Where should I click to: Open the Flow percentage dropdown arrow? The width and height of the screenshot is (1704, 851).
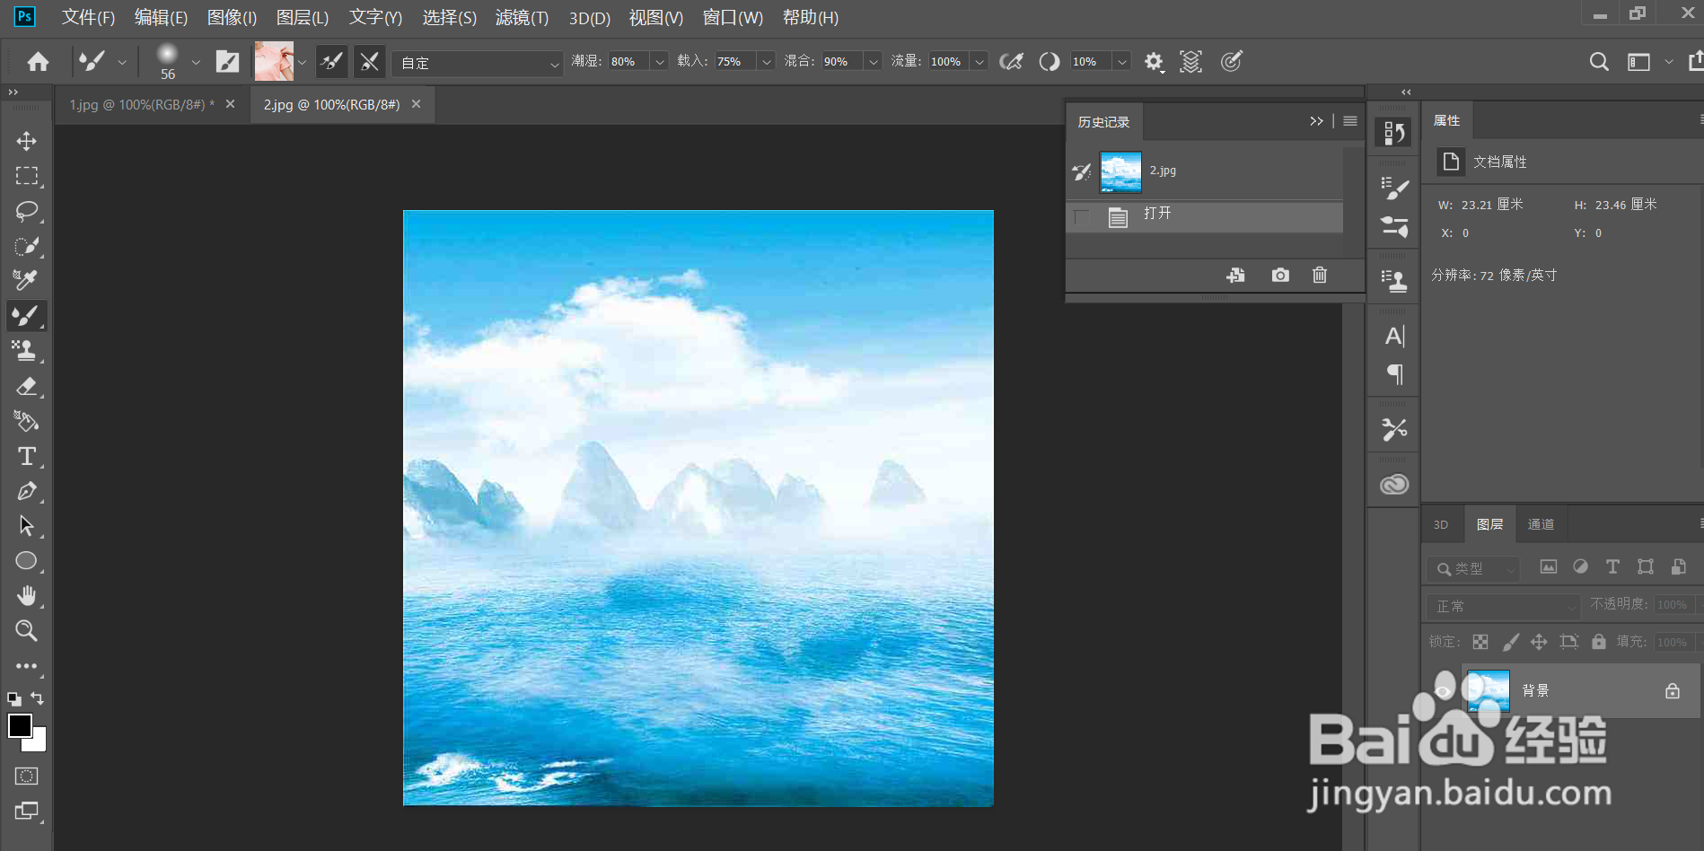tap(979, 61)
